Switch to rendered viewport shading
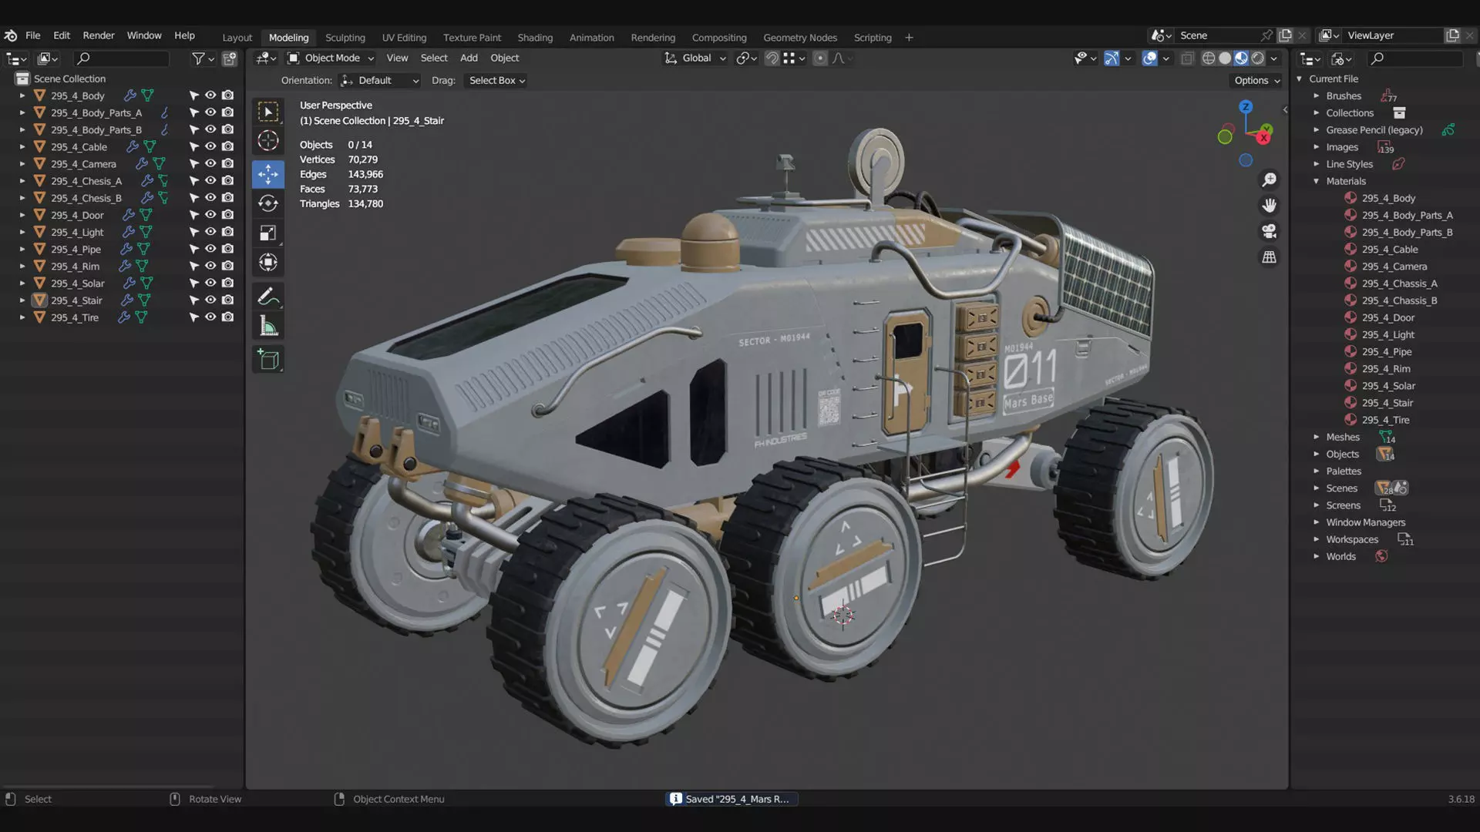The height and width of the screenshot is (832, 1480). click(1257, 59)
